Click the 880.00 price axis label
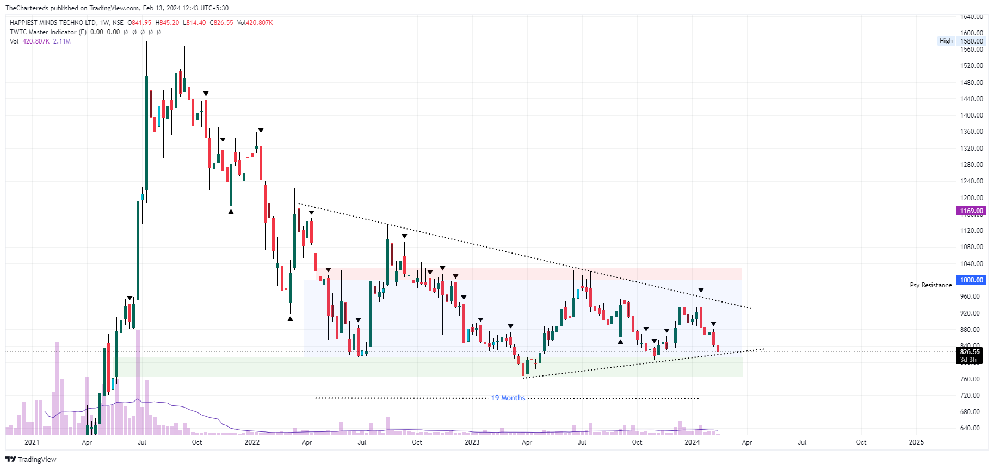This screenshot has height=469, width=994. (x=970, y=330)
